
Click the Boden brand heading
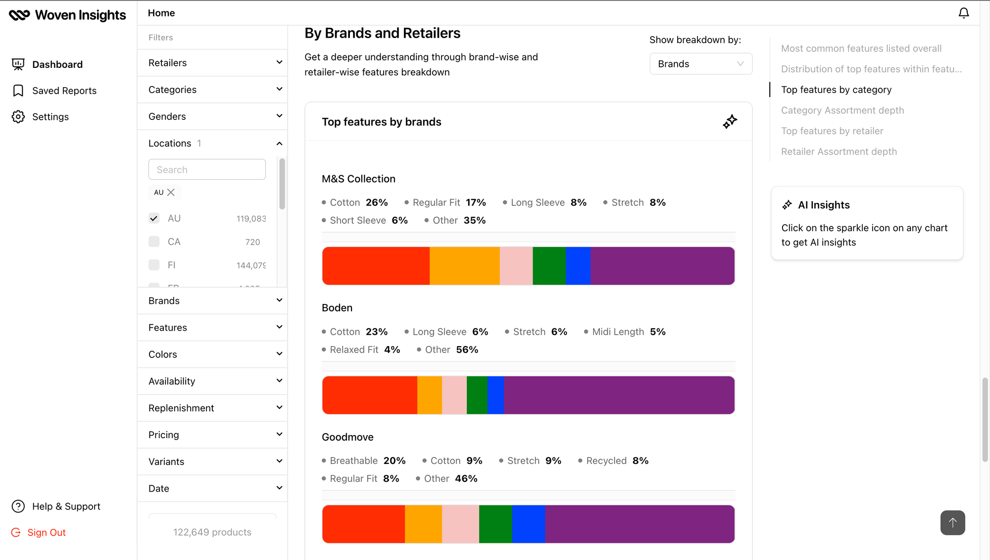[337, 307]
